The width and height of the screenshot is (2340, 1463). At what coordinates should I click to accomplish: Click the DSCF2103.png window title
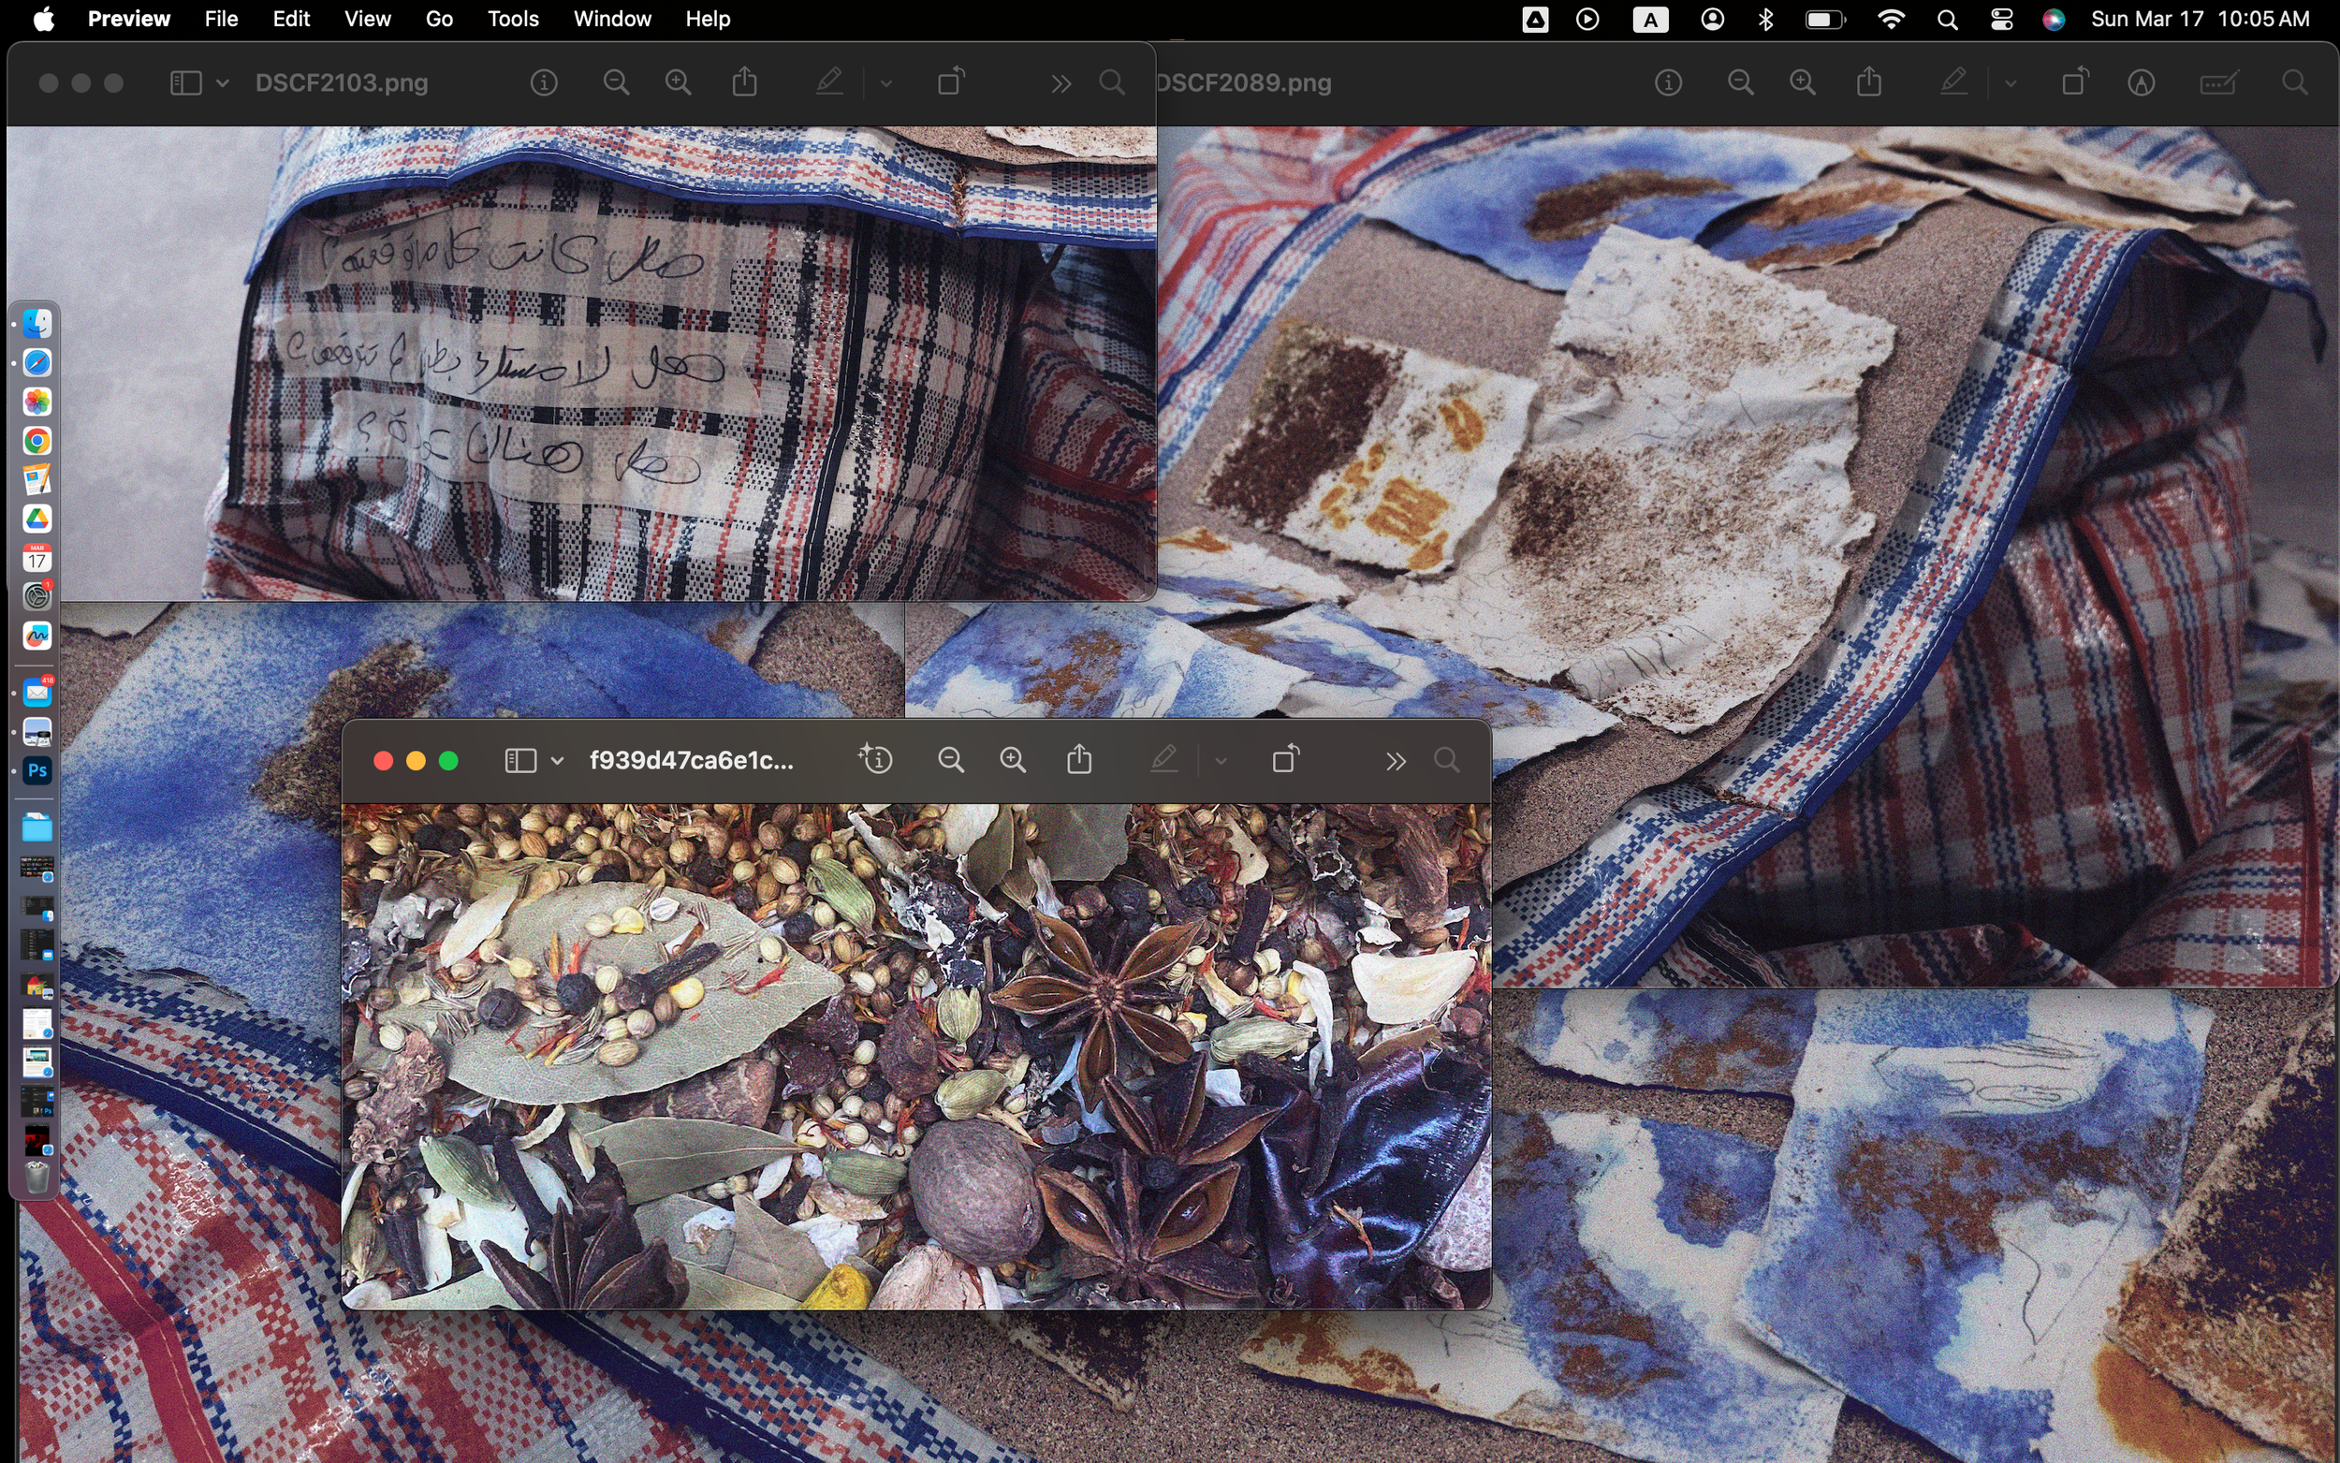point(342,83)
